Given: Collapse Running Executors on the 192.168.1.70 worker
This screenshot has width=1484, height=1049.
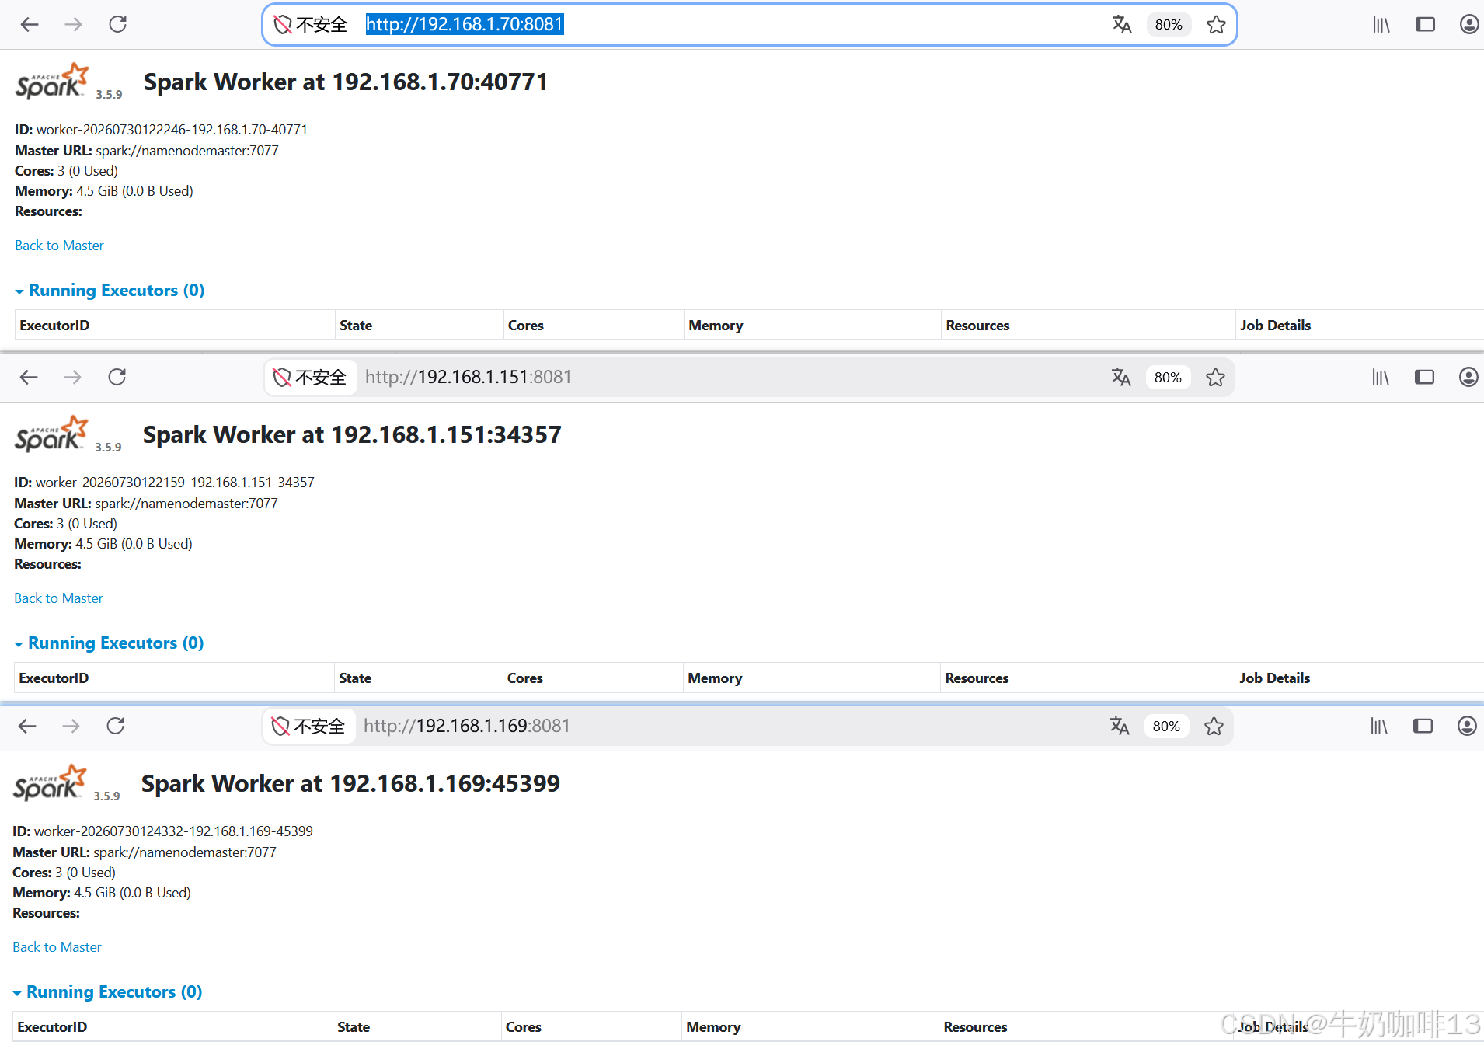Looking at the screenshot, I should coord(110,291).
